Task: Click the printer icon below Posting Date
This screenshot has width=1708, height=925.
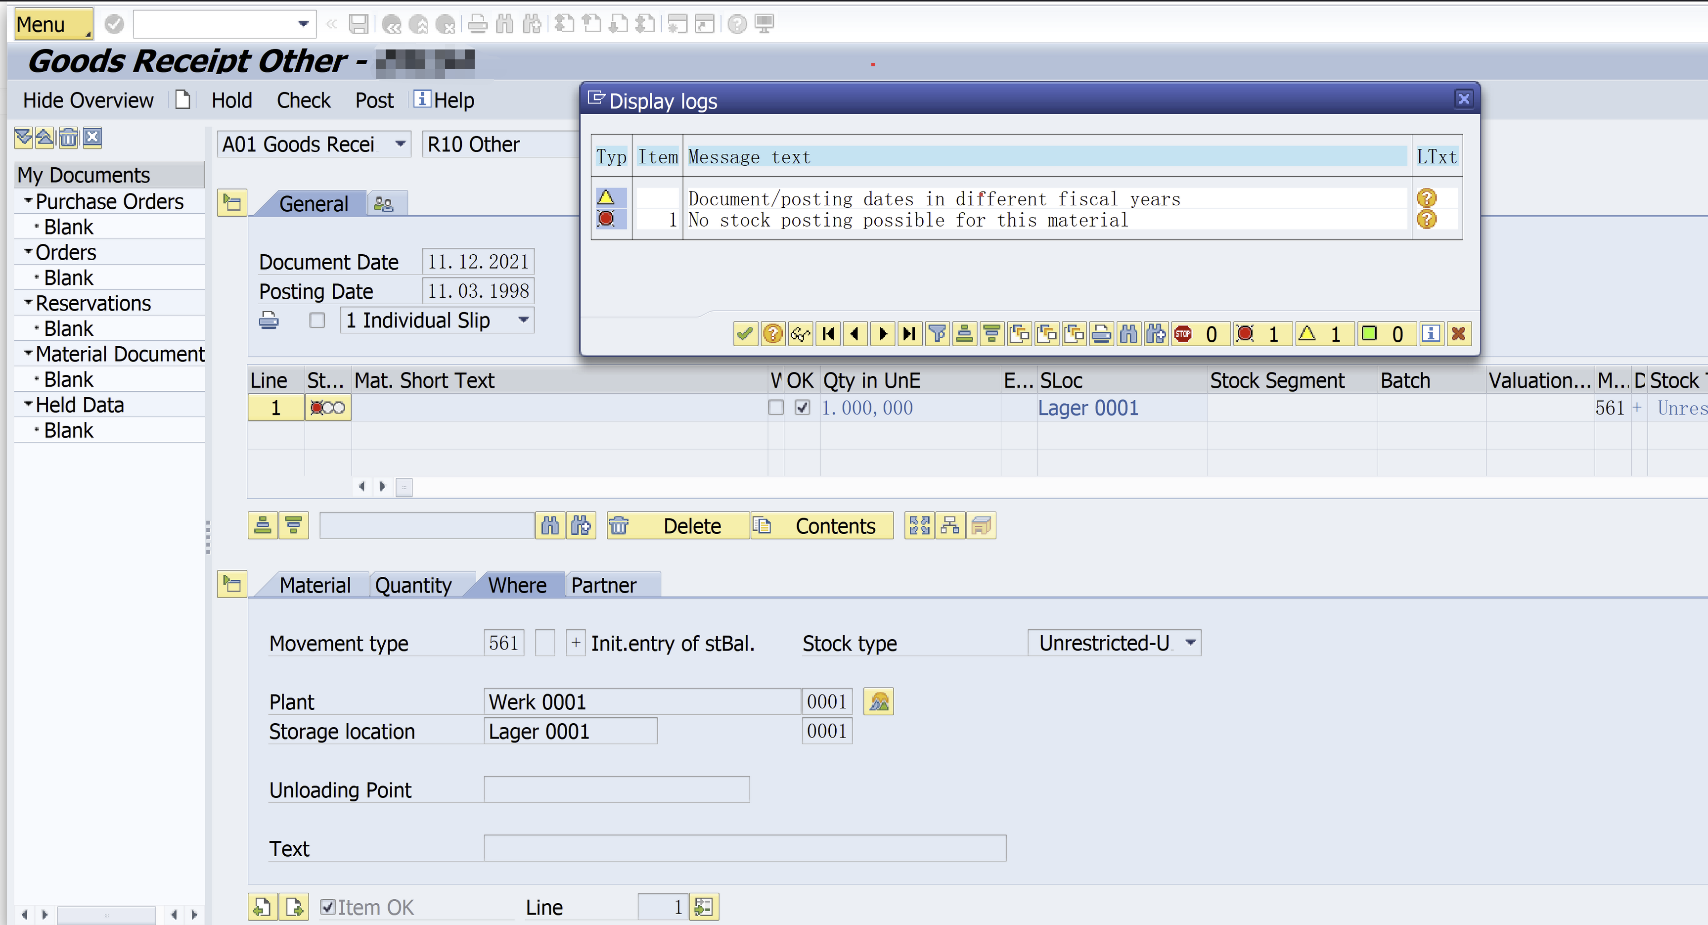Action: pyautogui.click(x=269, y=320)
